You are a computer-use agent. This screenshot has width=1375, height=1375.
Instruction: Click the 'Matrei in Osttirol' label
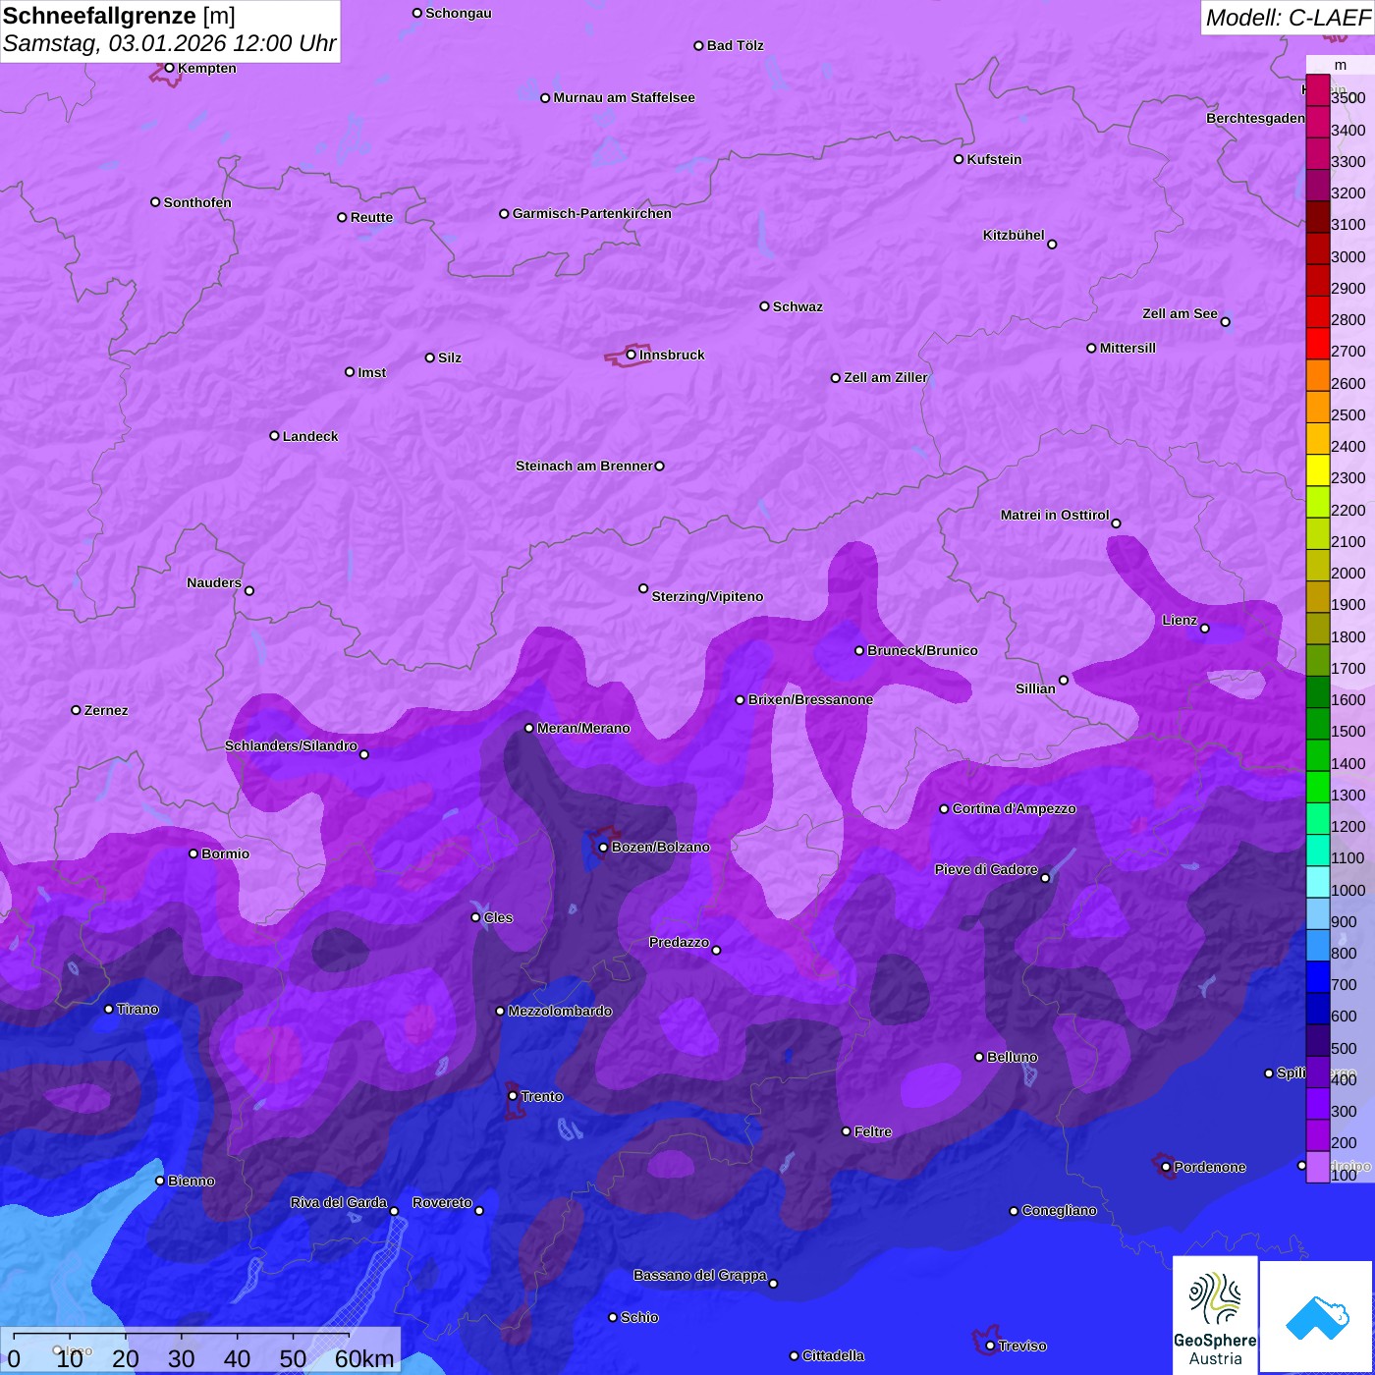click(1055, 515)
